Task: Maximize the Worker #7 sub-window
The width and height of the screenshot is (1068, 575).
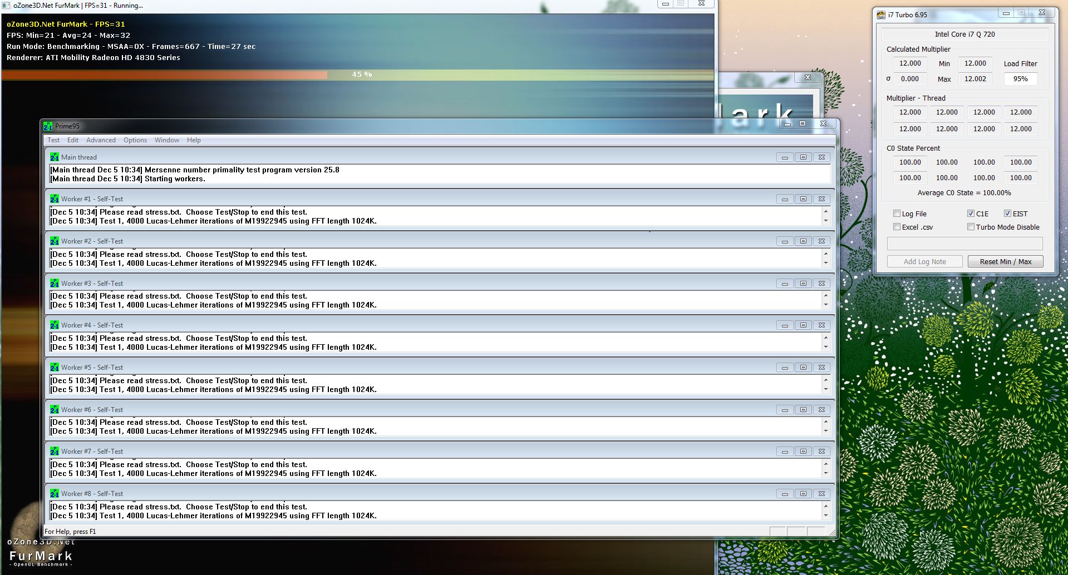Action: [x=803, y=452]
